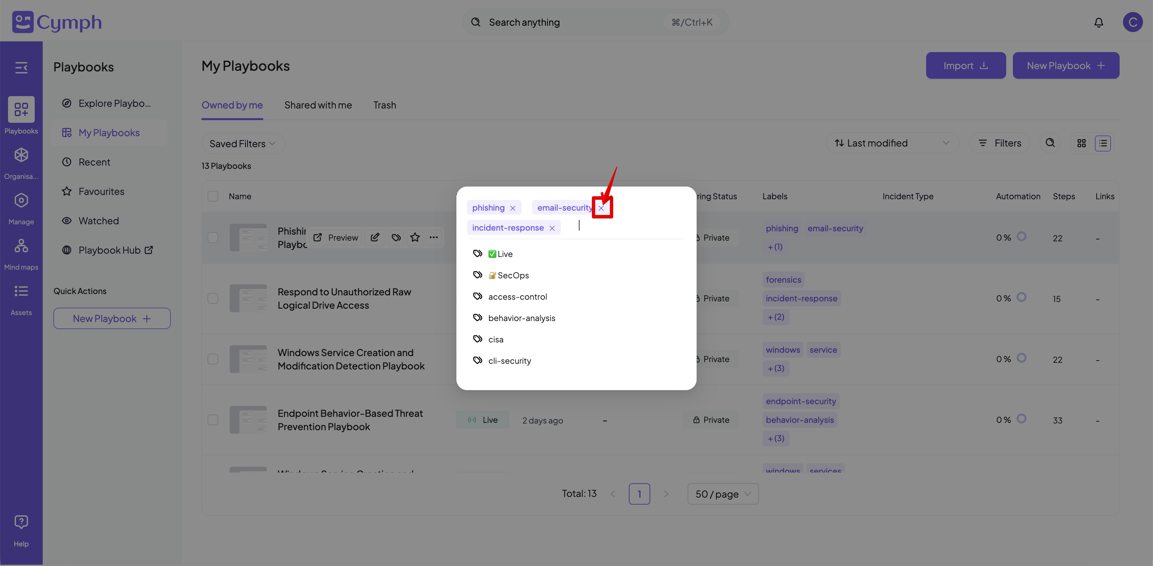
Task: Open the 50 / page size dropdown
Action: (722, 494)
